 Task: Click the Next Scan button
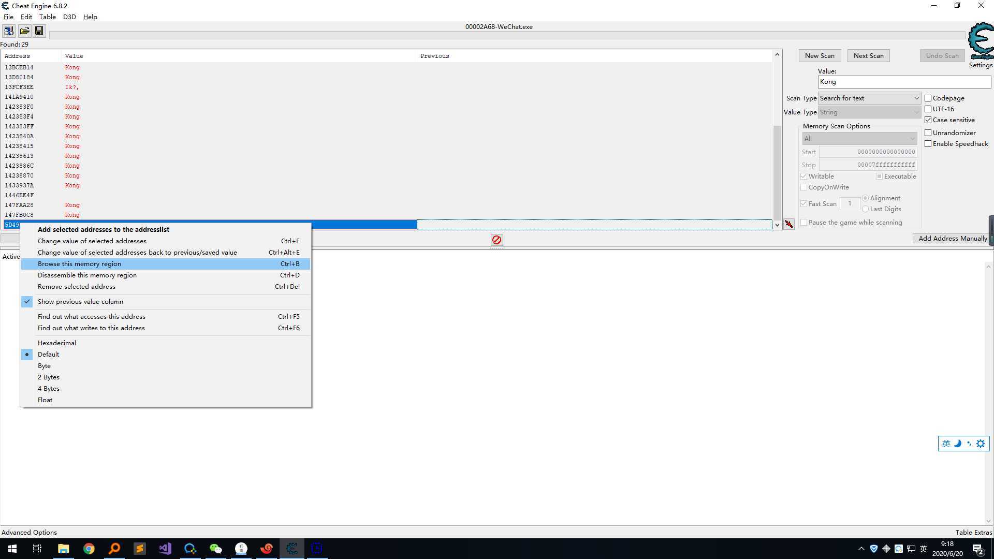click(869, 55)
